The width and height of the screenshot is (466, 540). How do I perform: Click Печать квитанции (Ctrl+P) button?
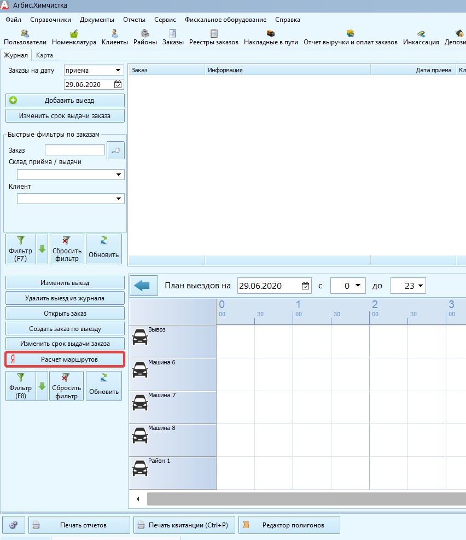point(184,525)
